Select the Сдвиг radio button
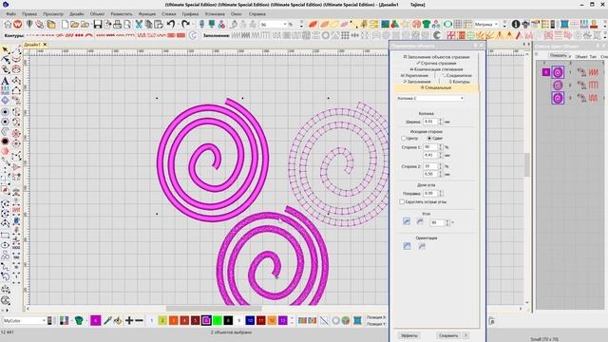 428,138
